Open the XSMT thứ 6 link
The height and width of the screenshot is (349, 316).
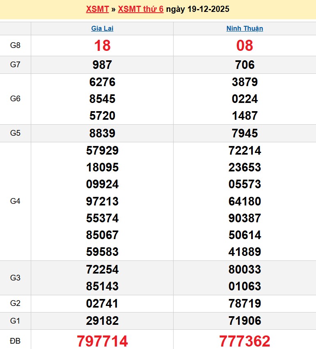tap(140, 9)
